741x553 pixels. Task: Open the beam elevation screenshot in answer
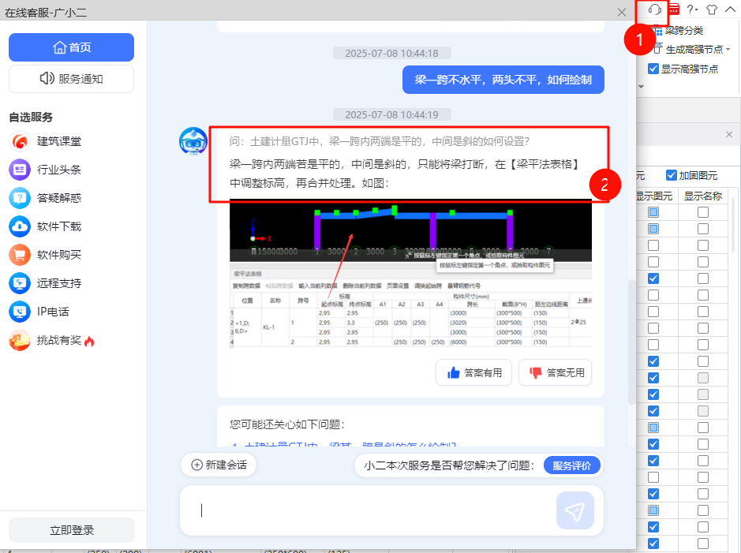tap(410, 274)
